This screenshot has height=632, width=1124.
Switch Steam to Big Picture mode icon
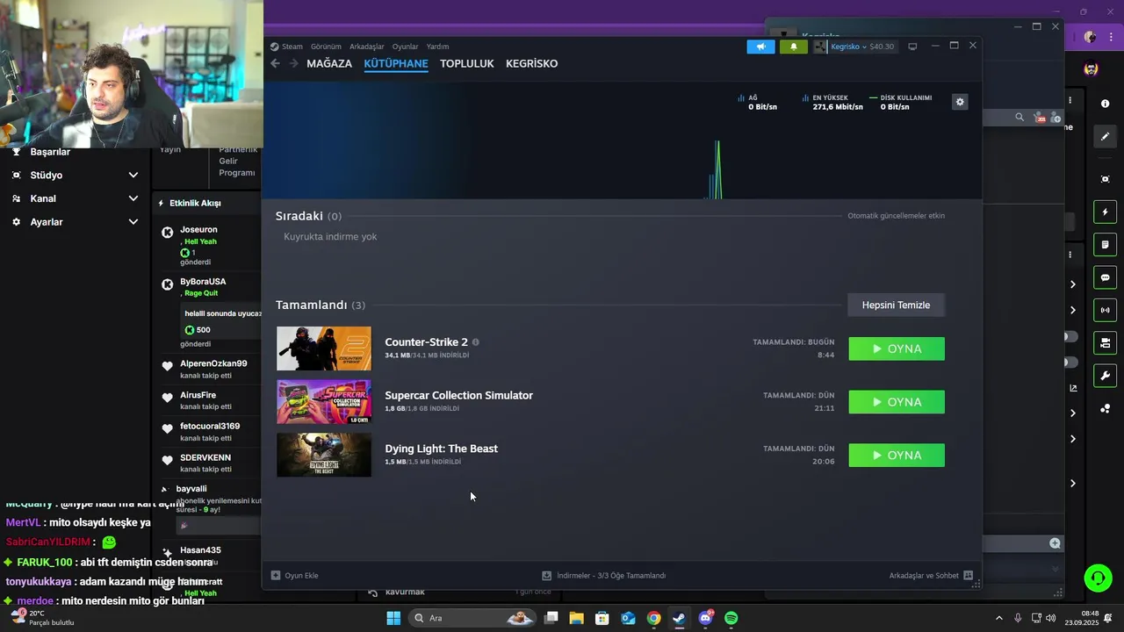click(x=912, y=47)
